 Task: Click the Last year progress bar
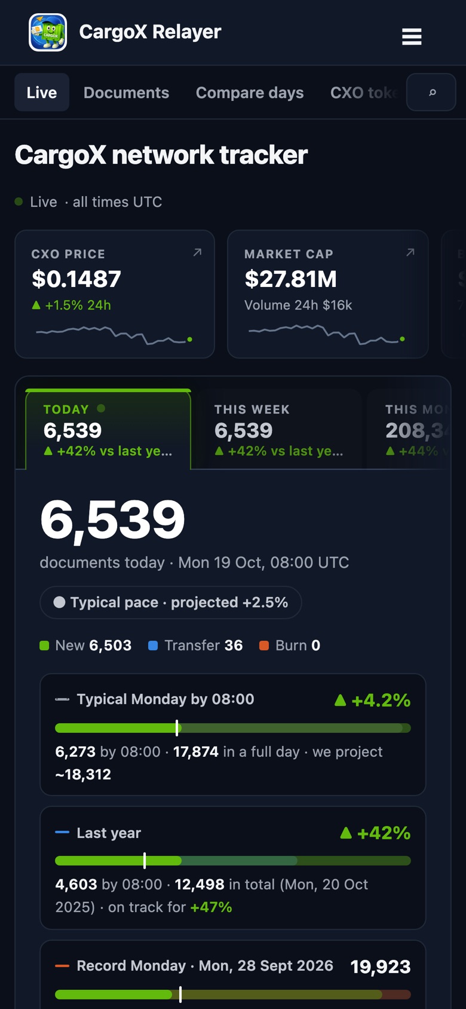coord(233,861)
